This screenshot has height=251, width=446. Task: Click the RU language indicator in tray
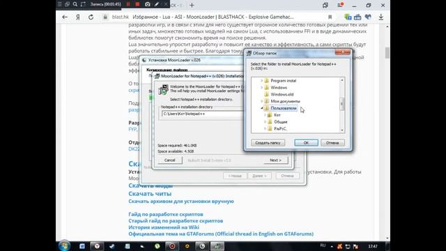(323, 245)
